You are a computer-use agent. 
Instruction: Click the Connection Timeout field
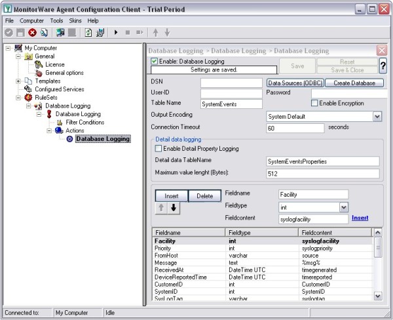pyautogui.click(x=295, y=128)
